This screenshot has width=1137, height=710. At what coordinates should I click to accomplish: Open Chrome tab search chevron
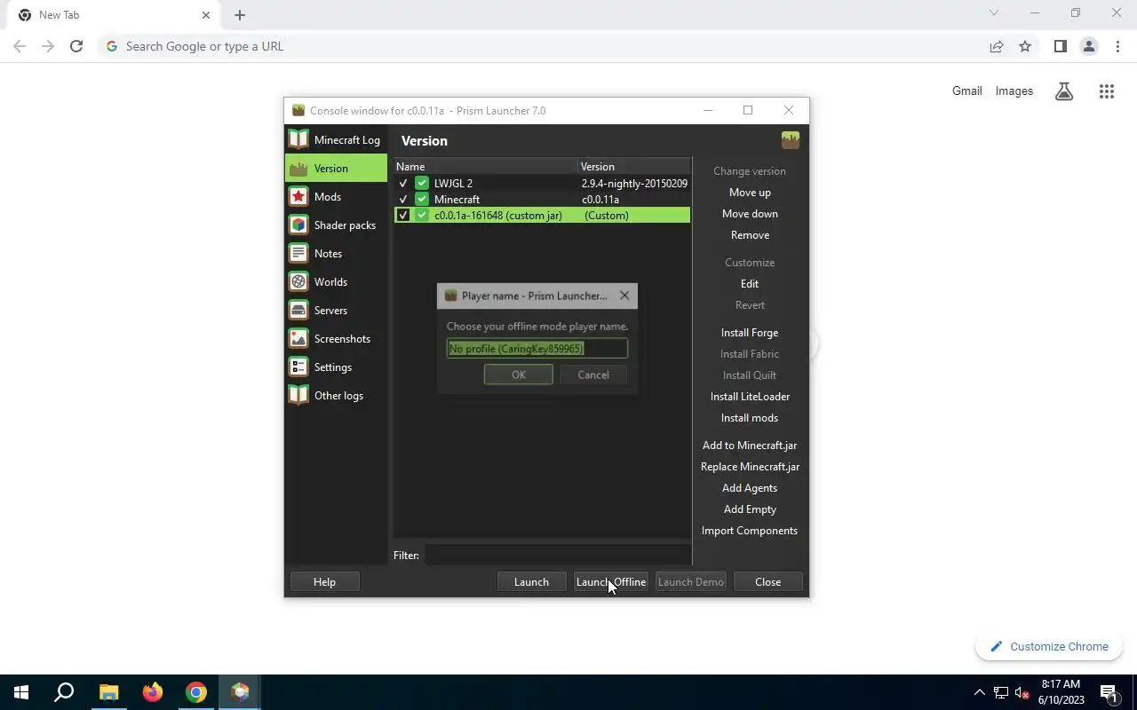(x=994, y=13)
